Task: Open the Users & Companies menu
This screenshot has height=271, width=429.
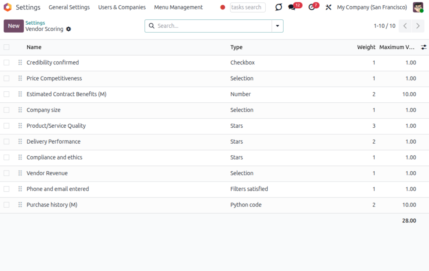Action: tap(122, 7)
